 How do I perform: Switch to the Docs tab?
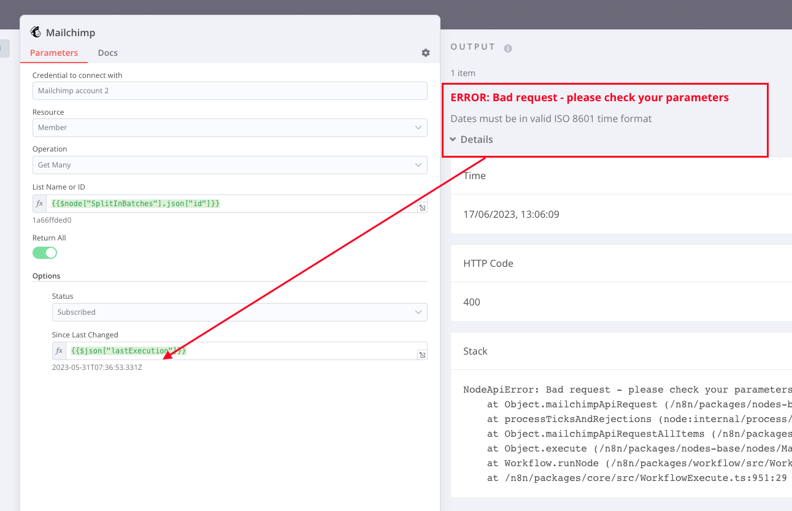(107, 53)
